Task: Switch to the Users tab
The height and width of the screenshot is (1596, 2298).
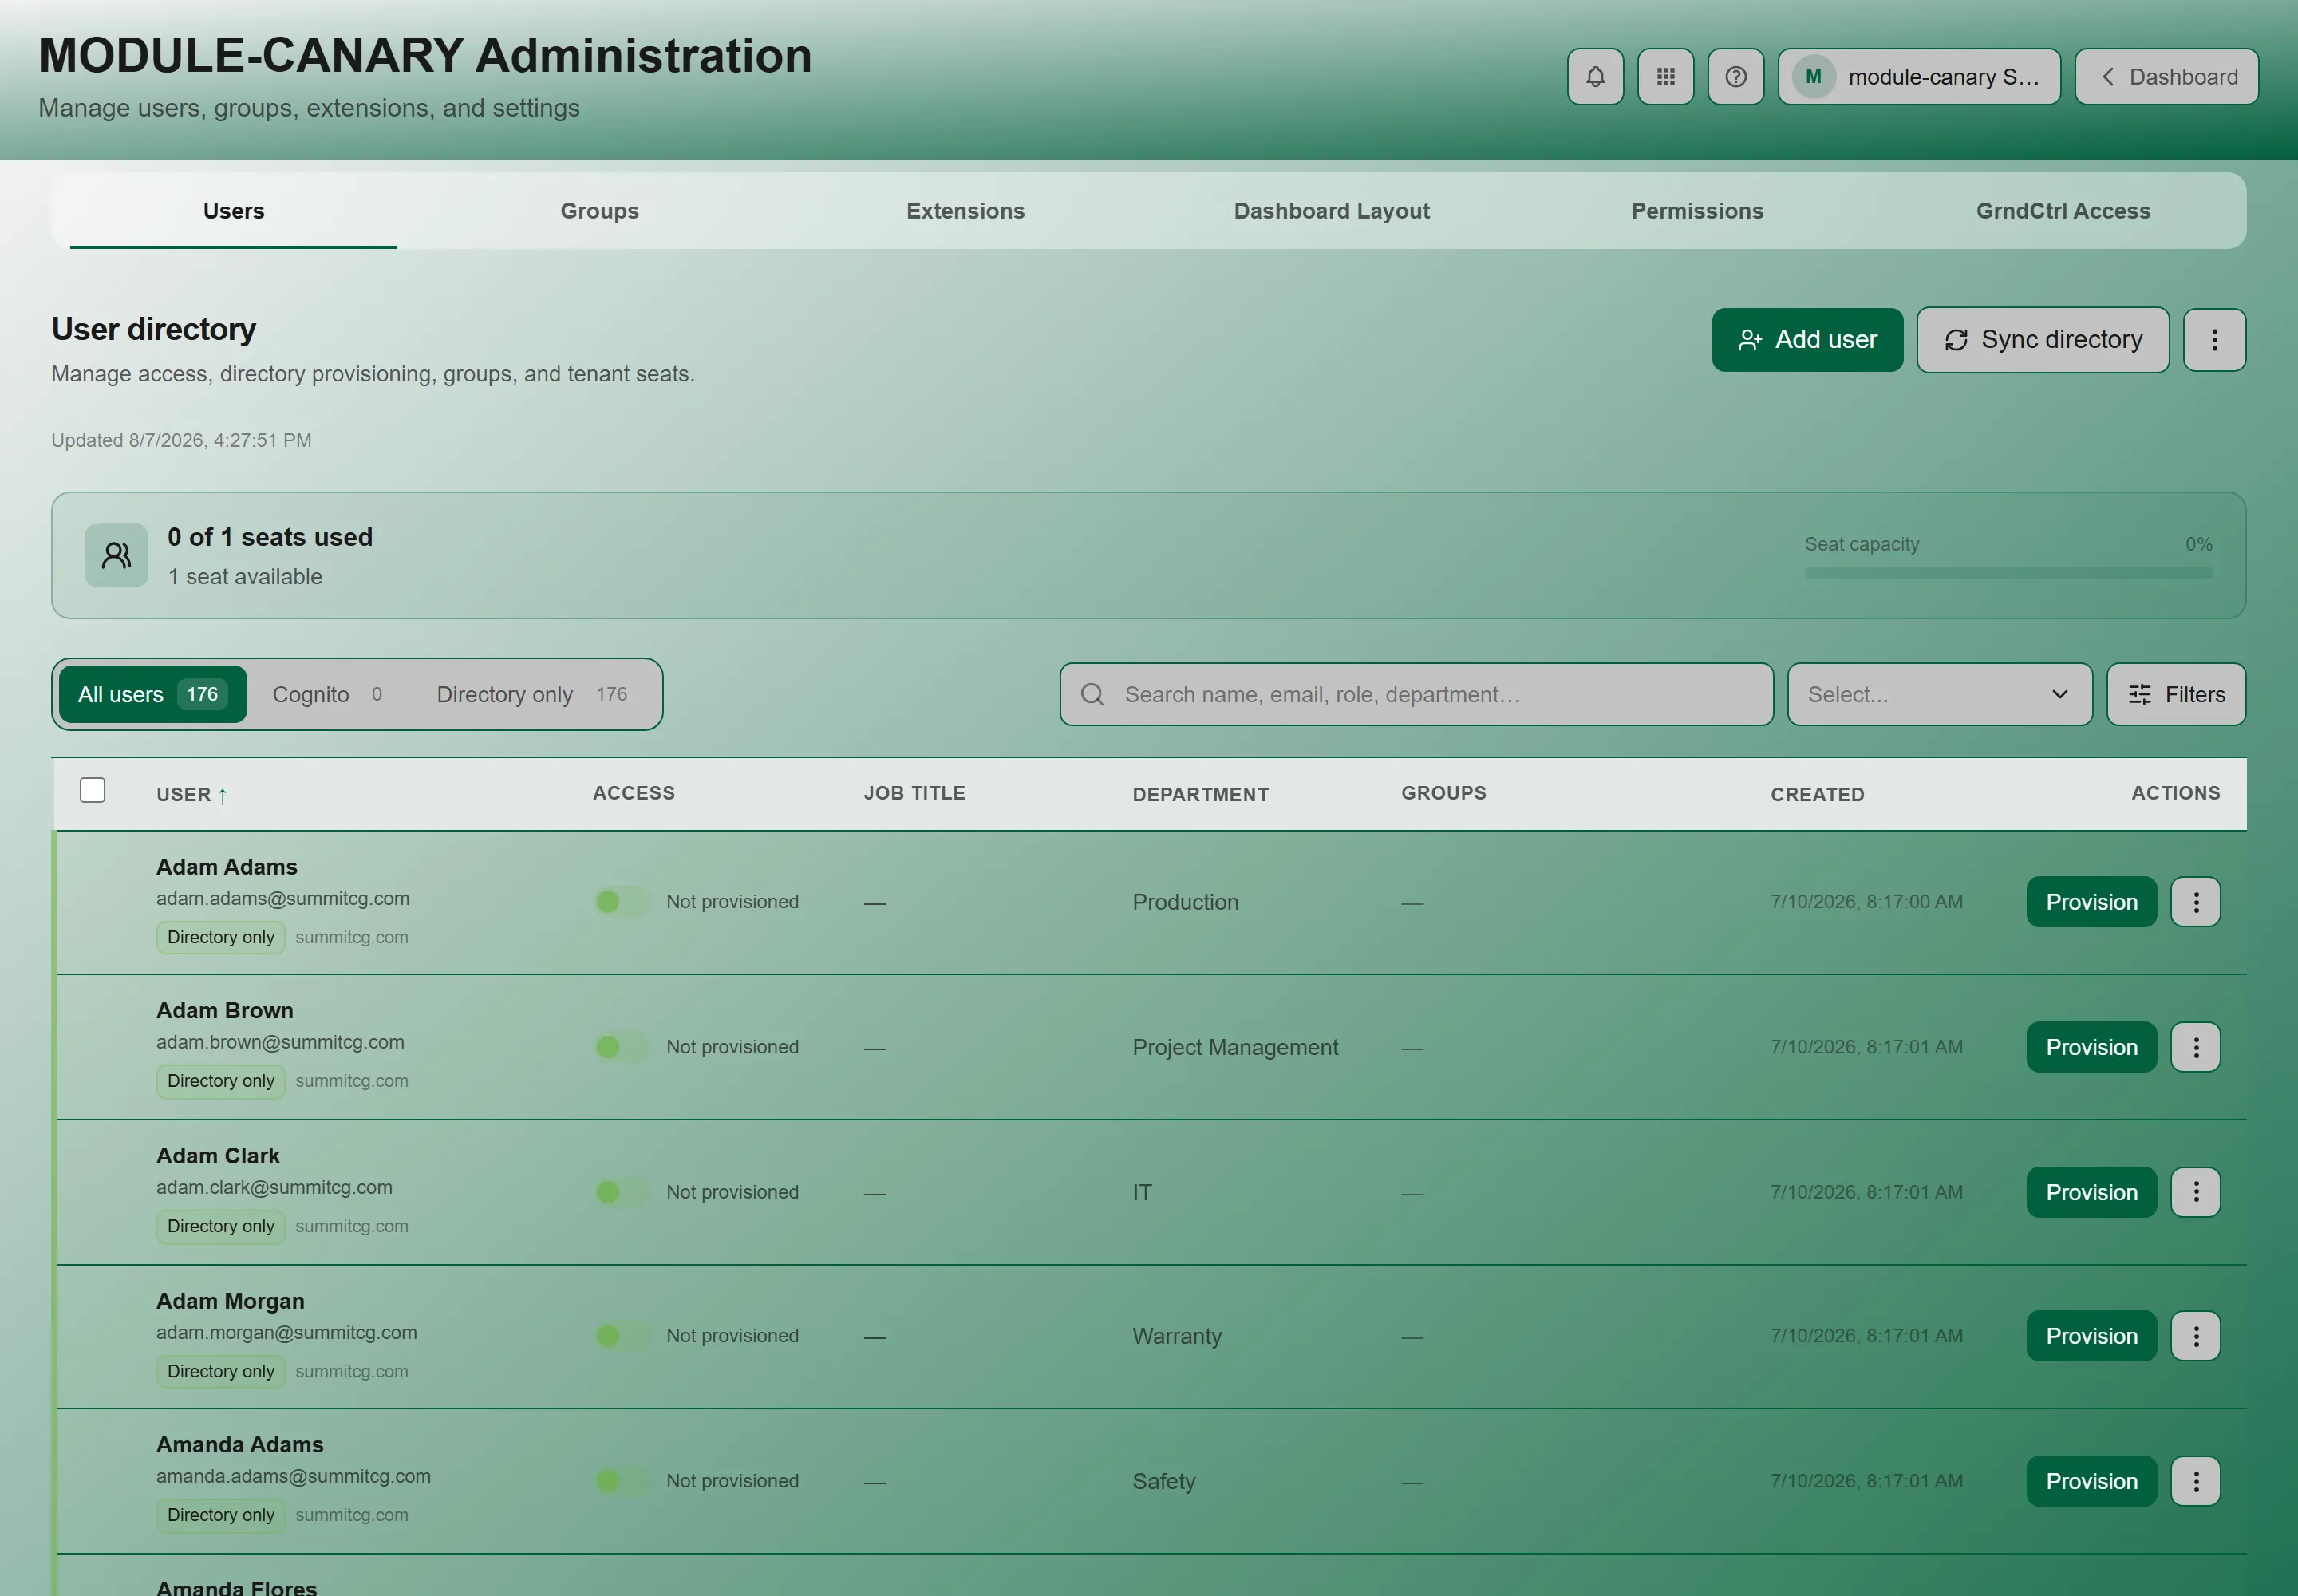Action: [233, 211]
